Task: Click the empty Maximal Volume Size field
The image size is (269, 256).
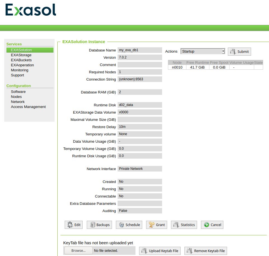Action: (x=140, y=119)
